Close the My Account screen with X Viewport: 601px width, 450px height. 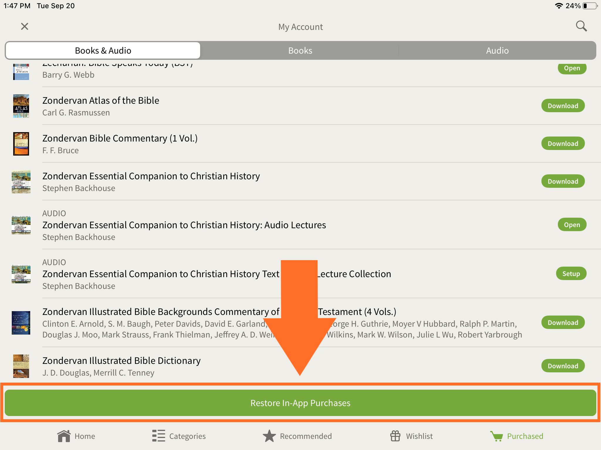point(25,26)
